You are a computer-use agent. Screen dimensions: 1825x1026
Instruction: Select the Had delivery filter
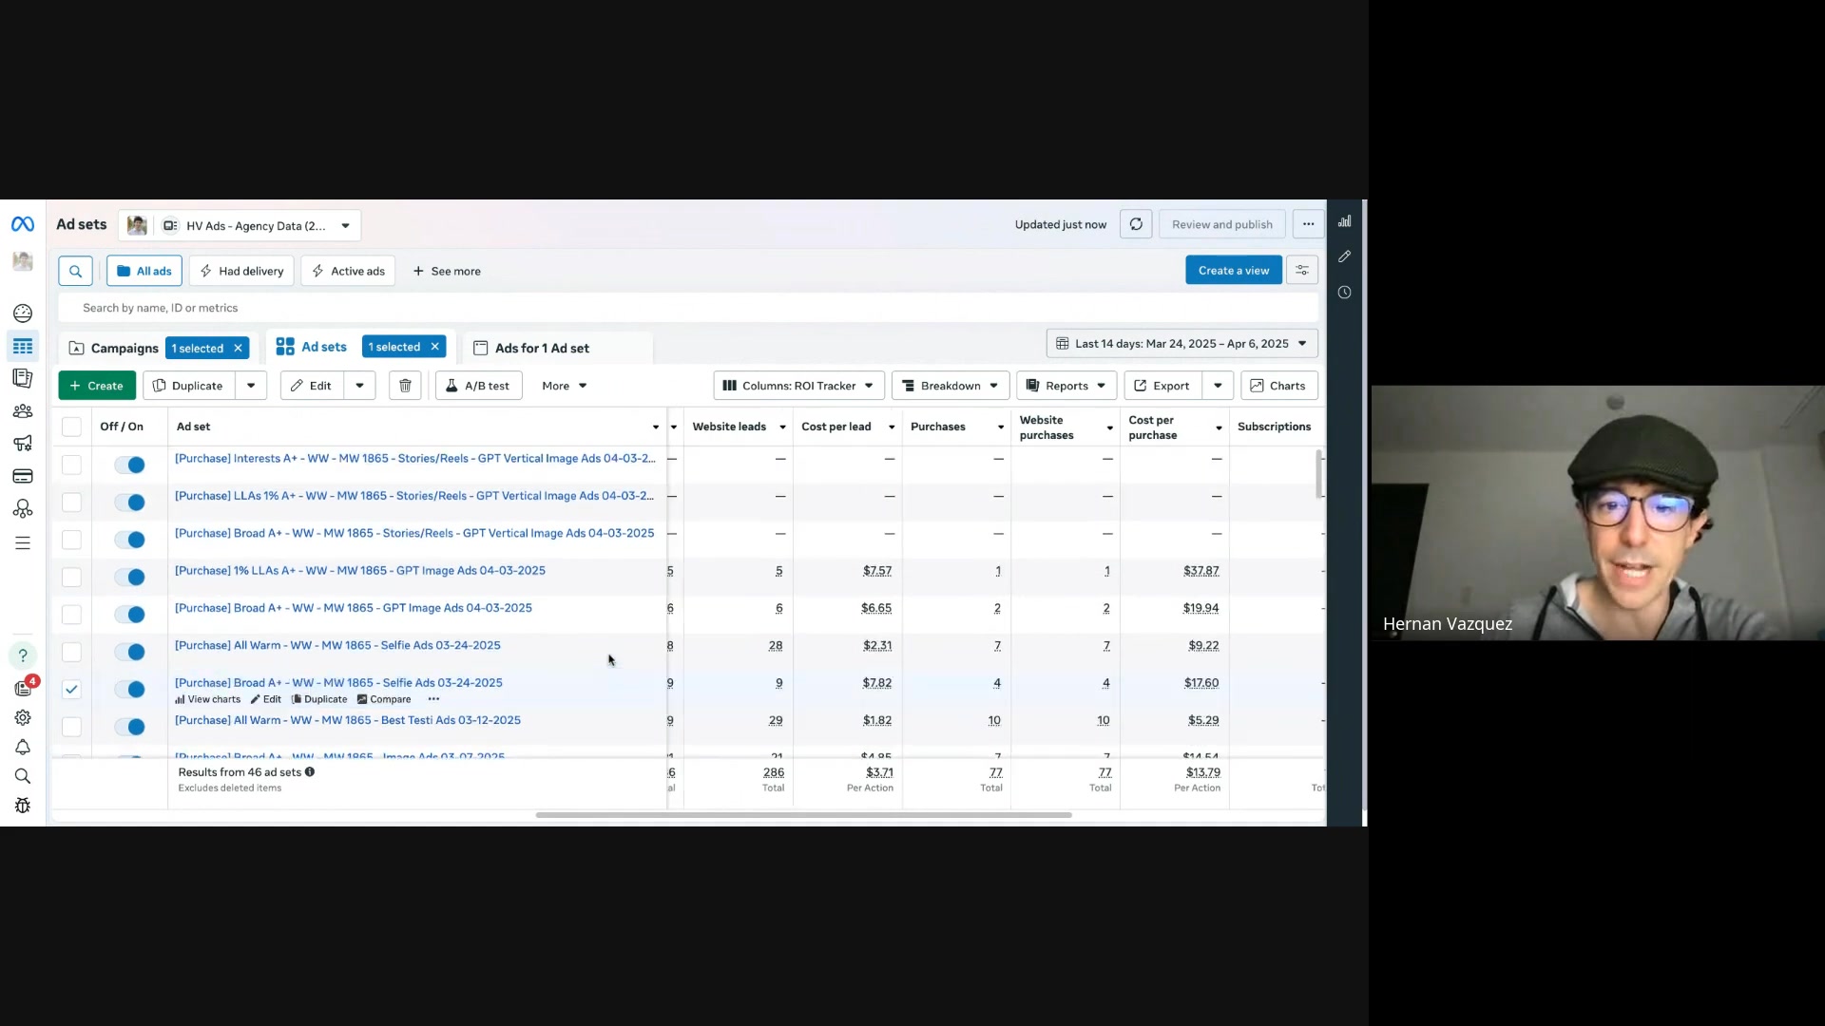pyautogui.click(x=241, y=271)
